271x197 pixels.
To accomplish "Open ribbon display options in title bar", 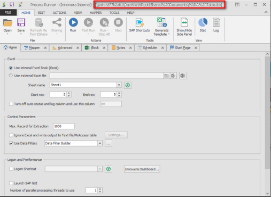I will pyautogui.click(x=237, y=5).
